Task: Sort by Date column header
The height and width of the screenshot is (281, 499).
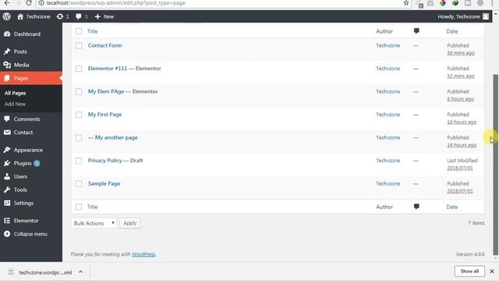Action: (452, 31)
